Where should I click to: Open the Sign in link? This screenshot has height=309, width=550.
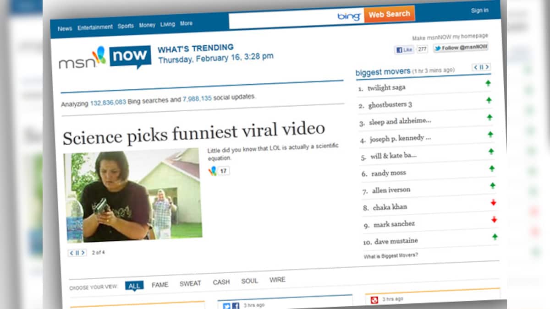[479, 10]
